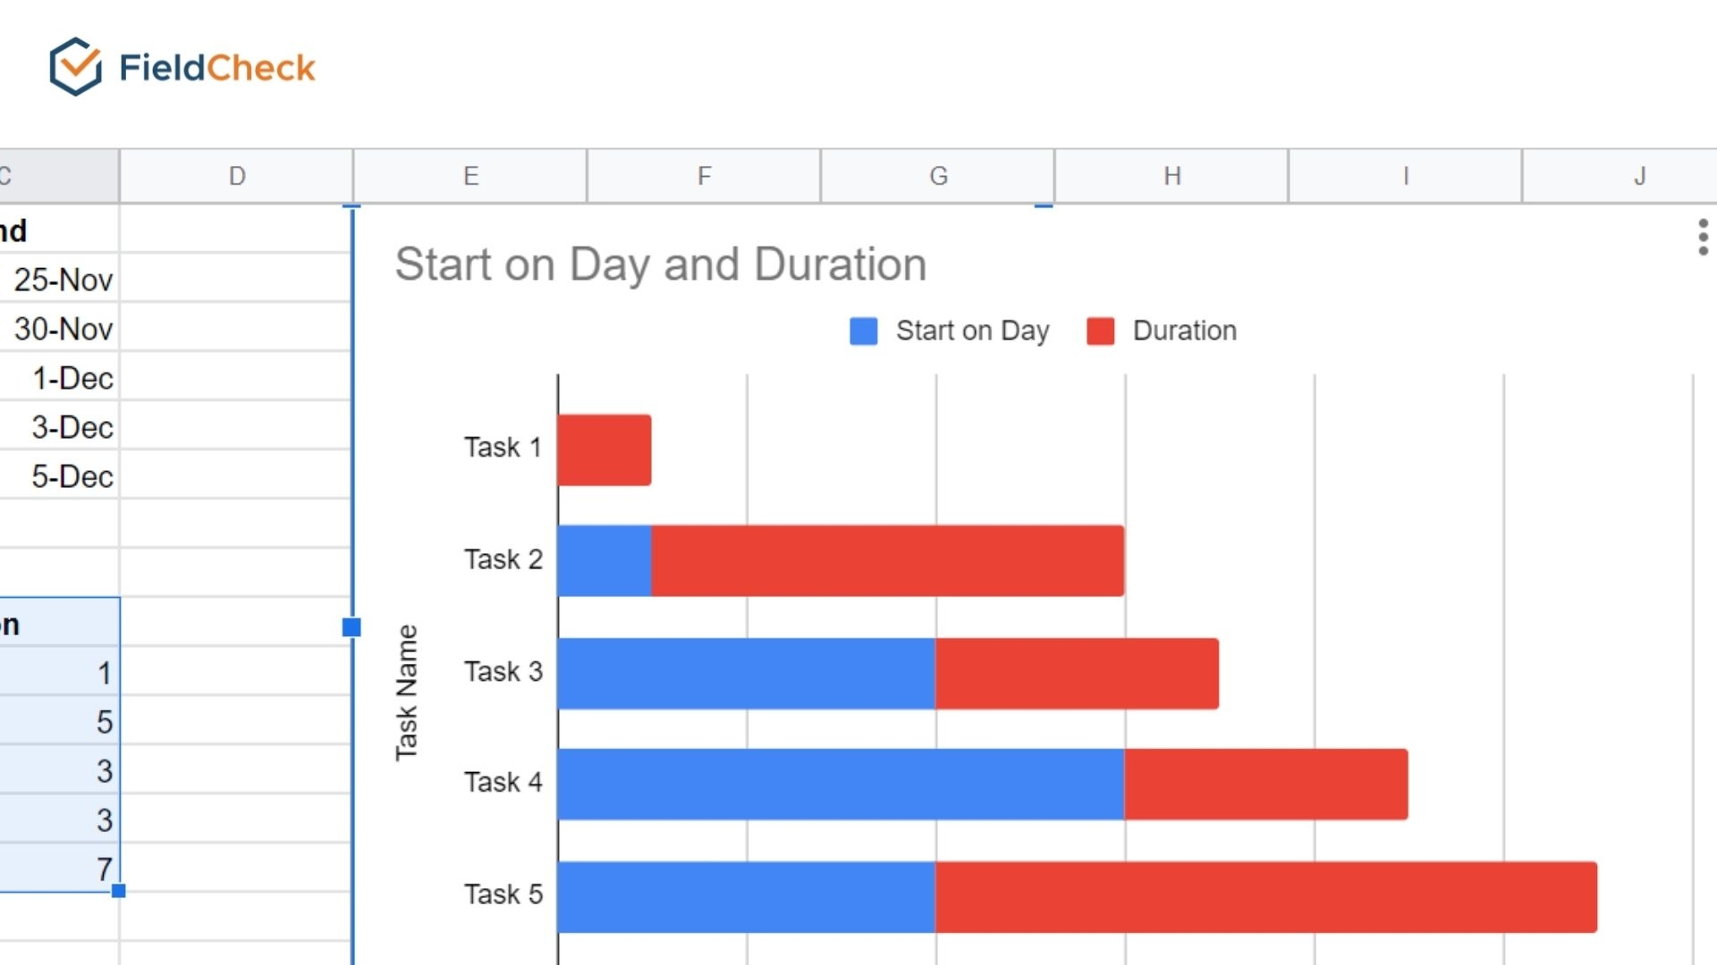The width and height of the screenshot is (1717, 965).
Task: Click the red Duration legend marker
Action: click(1099, 331)
